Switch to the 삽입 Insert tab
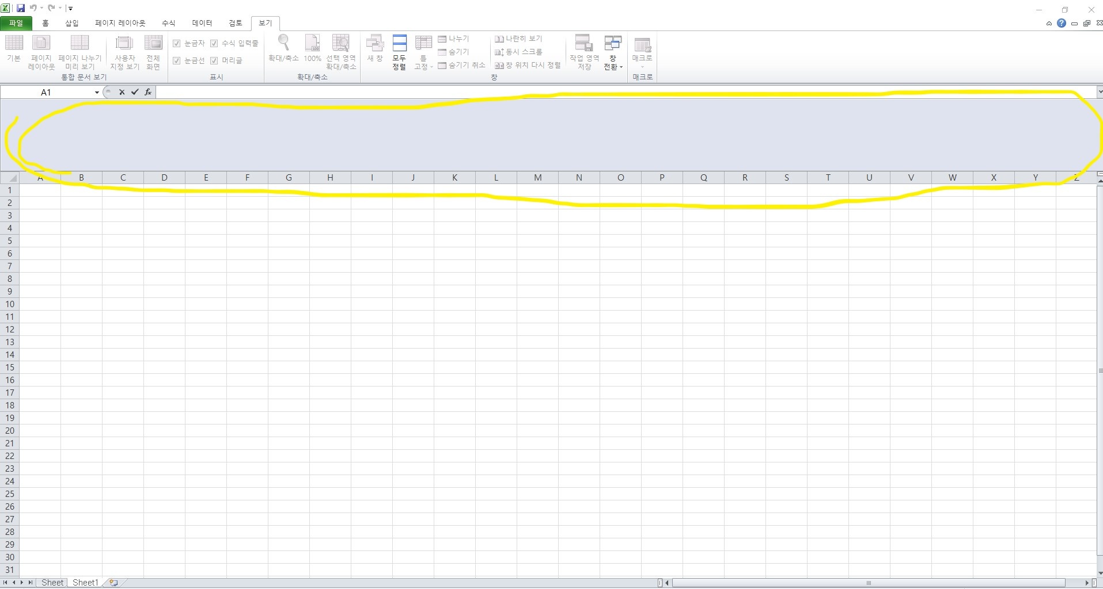Viewport: 1103px width, 589px height. (x=71, y=24)
